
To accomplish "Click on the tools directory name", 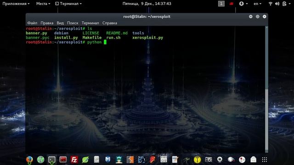I will pos(138,33).
